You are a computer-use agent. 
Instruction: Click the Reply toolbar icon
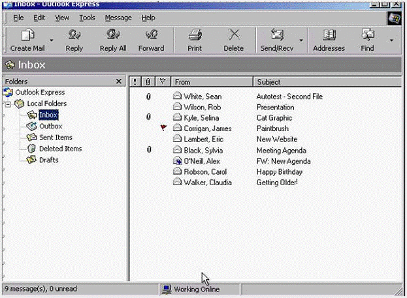(x=74, y=35)
